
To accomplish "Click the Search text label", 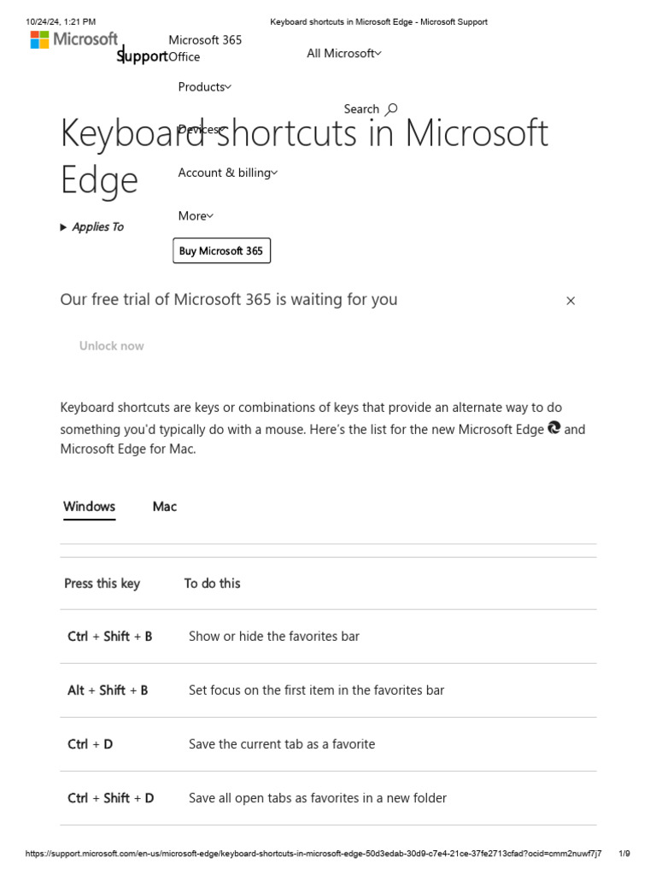I will tap(361, 109).
